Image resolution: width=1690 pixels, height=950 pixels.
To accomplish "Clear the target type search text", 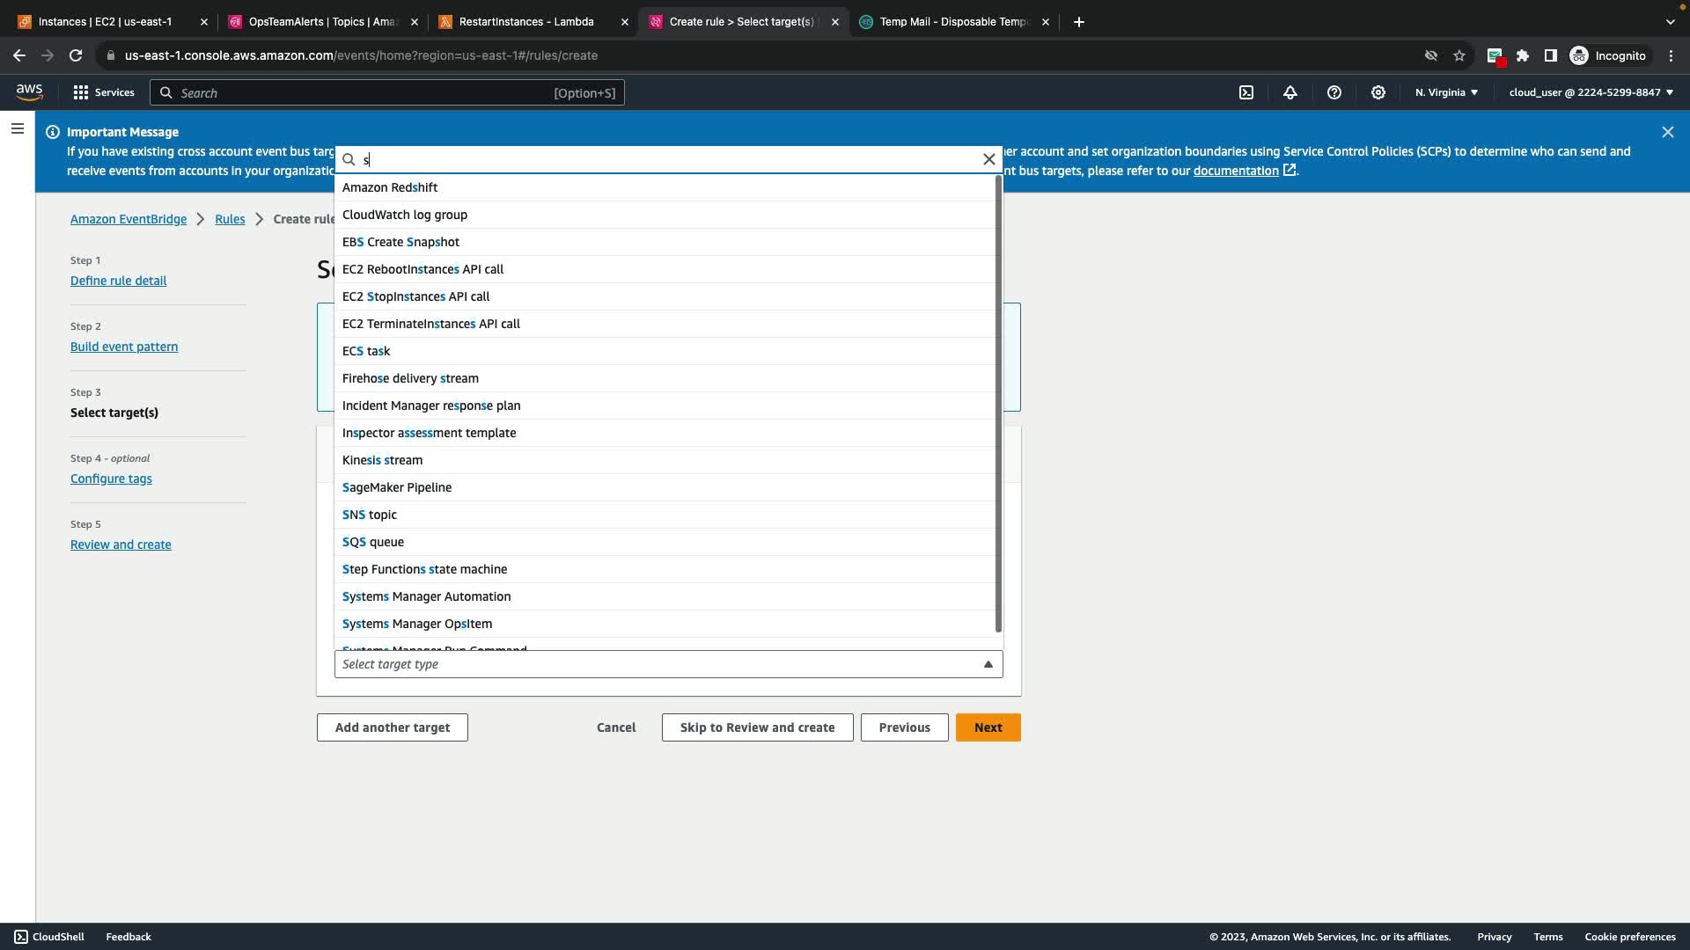I will click(988, 159).
